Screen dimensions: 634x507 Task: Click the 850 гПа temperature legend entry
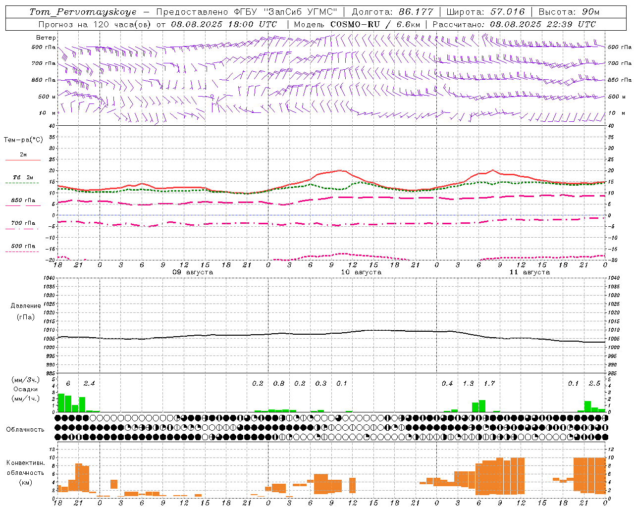point(23,201)
